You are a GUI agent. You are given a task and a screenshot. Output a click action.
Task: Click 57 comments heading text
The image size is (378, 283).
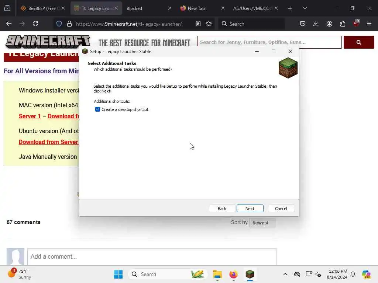click(x=24, y=222)
